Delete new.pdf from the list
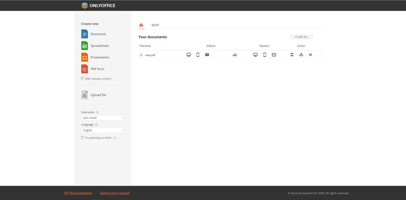The height and width of the screenshot is (200, 406). (x=310, y=55)
